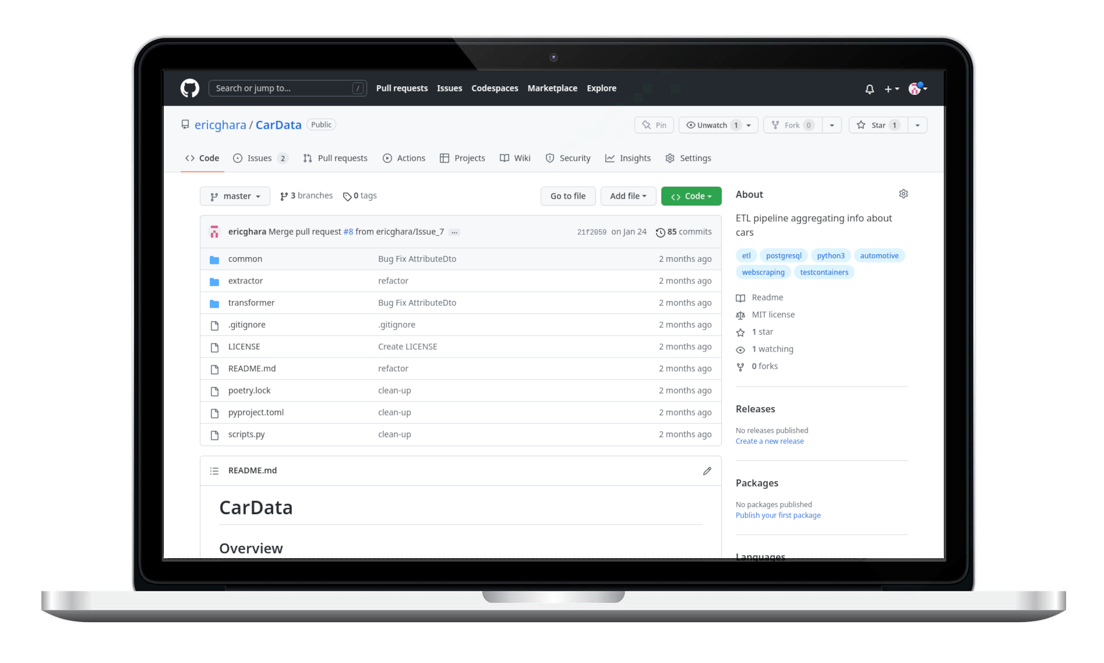1104x663 pixels.
Task: Click the tag icon beside 0 tags
Action: [347, 197]
